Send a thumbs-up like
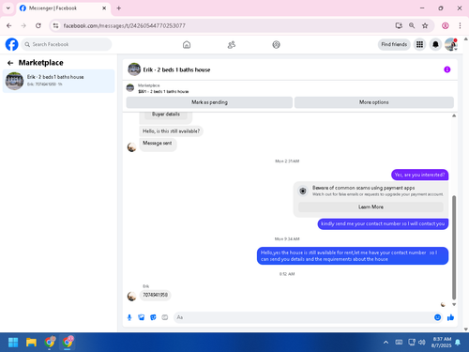Image resolution: width=469 pixels, height=352 pixels. [x=450, y=317]
